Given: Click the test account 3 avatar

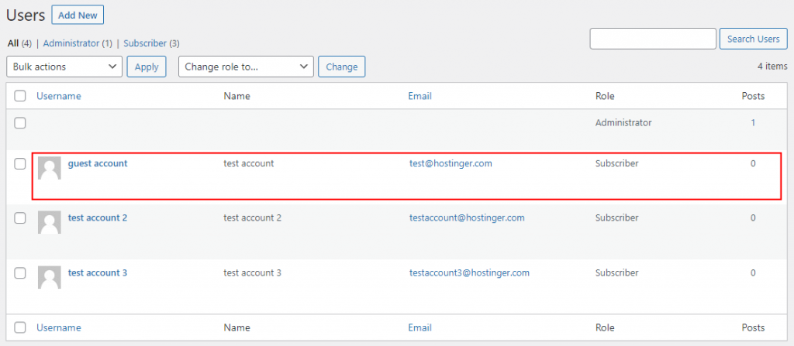Looking at the screenshot, I should pyautogui.click(x=50, y=277).
